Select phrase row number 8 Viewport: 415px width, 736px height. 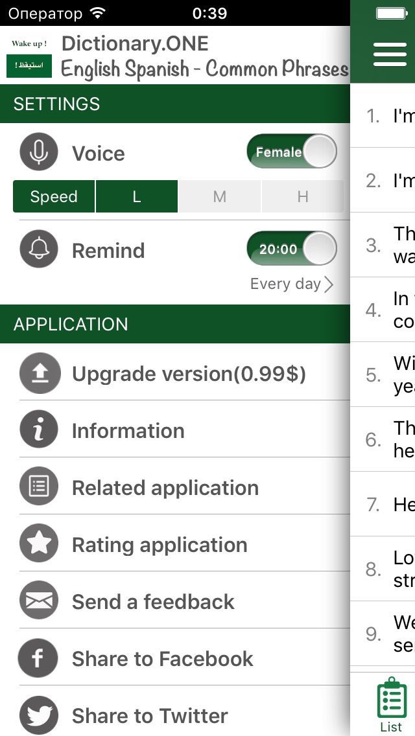pyautogui.click(x=383, y=569)
